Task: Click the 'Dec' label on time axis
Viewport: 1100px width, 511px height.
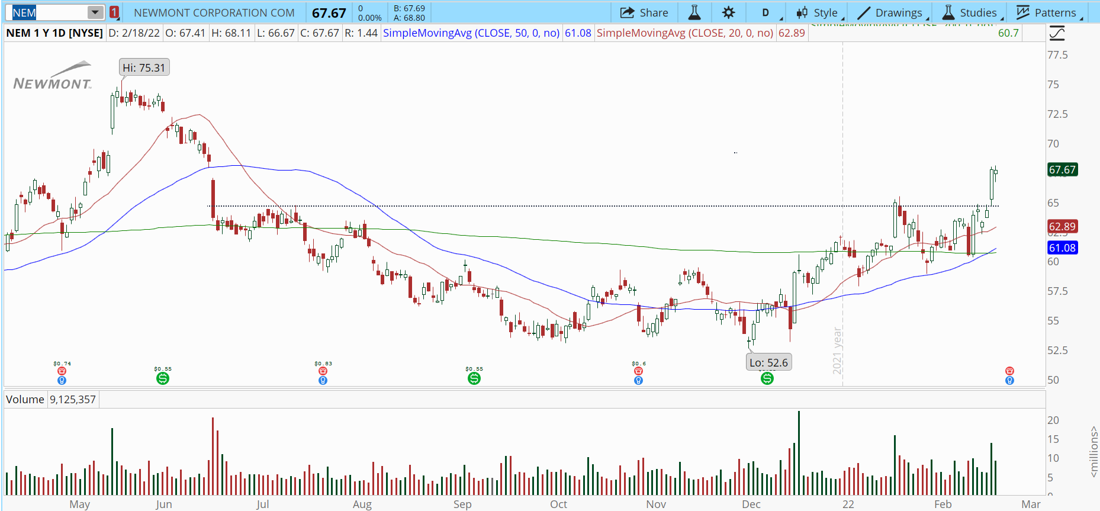Action: coord(751,504)
